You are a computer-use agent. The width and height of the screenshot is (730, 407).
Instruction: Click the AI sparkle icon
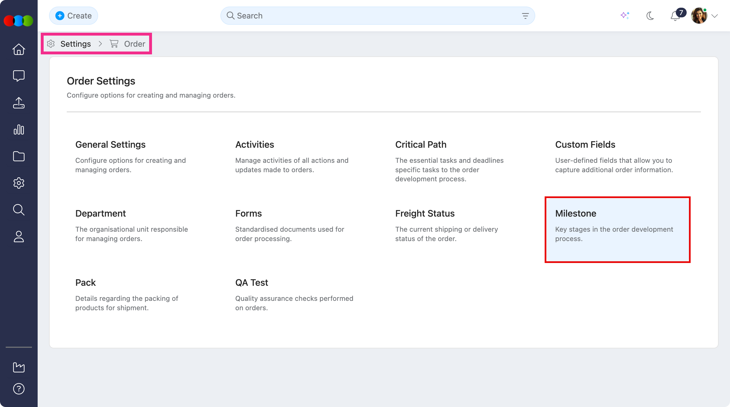pyautogui.click(x=625, y=16)
